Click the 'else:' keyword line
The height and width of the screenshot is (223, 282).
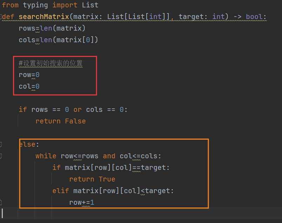29,144
